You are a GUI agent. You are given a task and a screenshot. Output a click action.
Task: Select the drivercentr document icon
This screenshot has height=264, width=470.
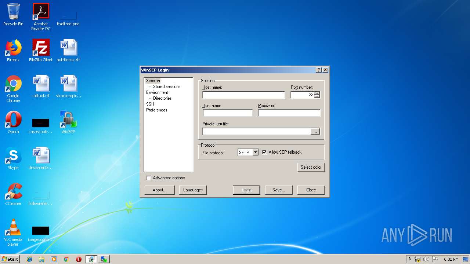pyautogui.click(x=41, y=158)
